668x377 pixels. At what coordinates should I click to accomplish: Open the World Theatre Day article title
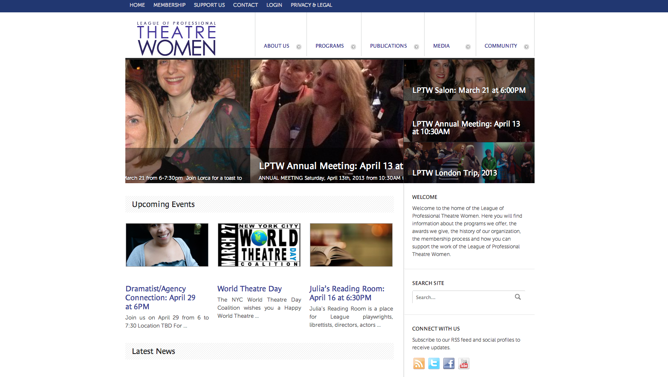(x=249, y=289)
